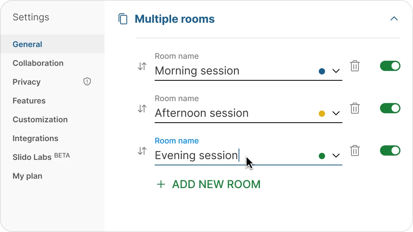
Task: Go to the Integrations settings
Action: [35, 138]
